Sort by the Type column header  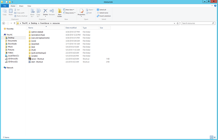pos(90,28)
